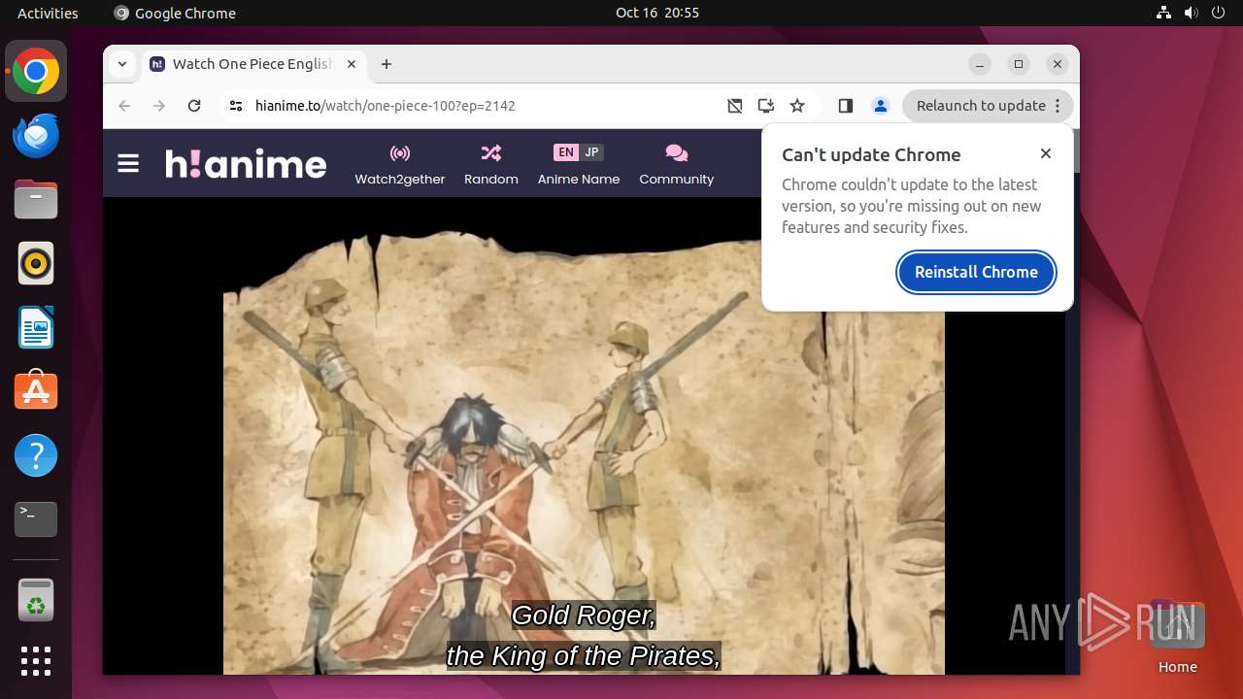Expand the tab search dropdown

[x=121, y=64]
